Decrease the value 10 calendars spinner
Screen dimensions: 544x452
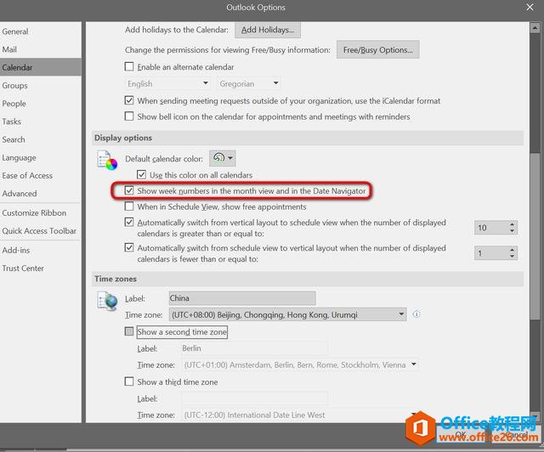point(512,231)
